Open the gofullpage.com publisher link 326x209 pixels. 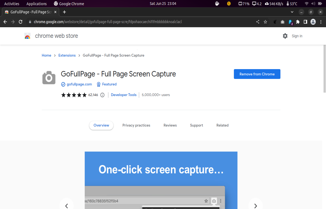[x=79, y=84]
